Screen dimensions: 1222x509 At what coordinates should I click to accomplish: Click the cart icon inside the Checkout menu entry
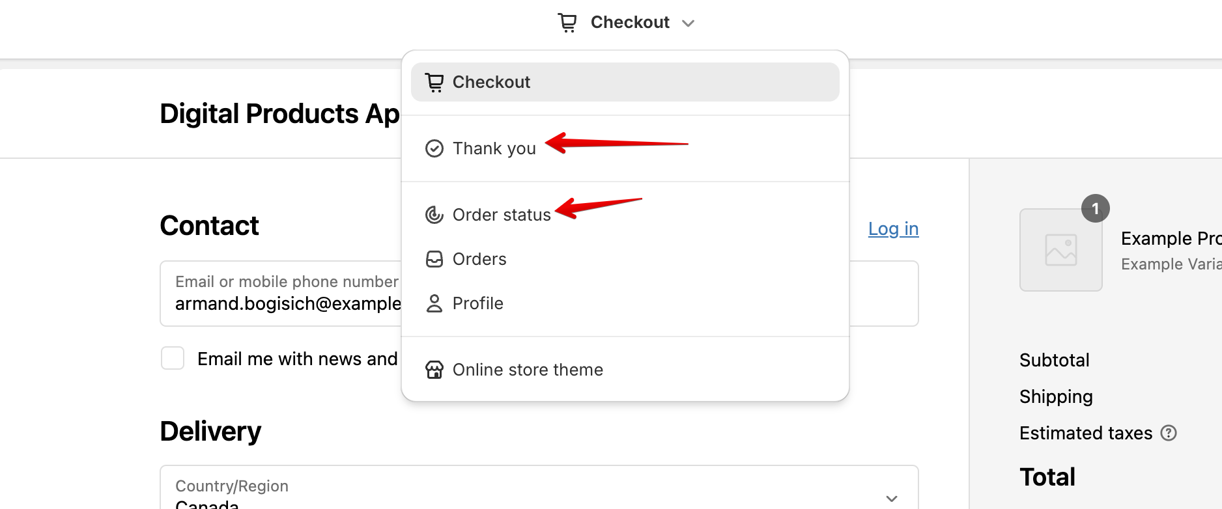434,82
